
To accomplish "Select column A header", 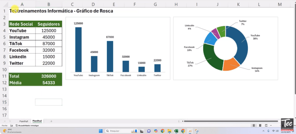I will [22, 4].
